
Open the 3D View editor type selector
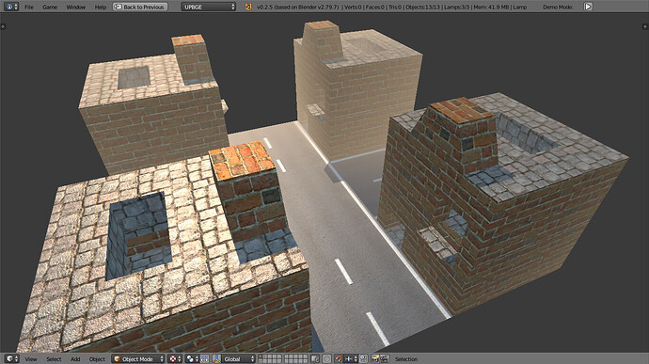click(11, 358)
